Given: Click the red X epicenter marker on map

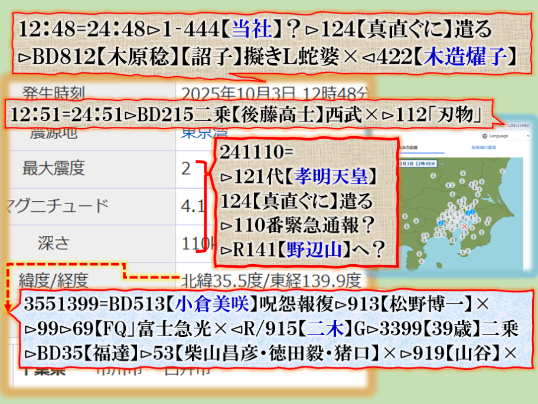Looking at the screenshot, I should pyautogui.click(x=465, y=226).
